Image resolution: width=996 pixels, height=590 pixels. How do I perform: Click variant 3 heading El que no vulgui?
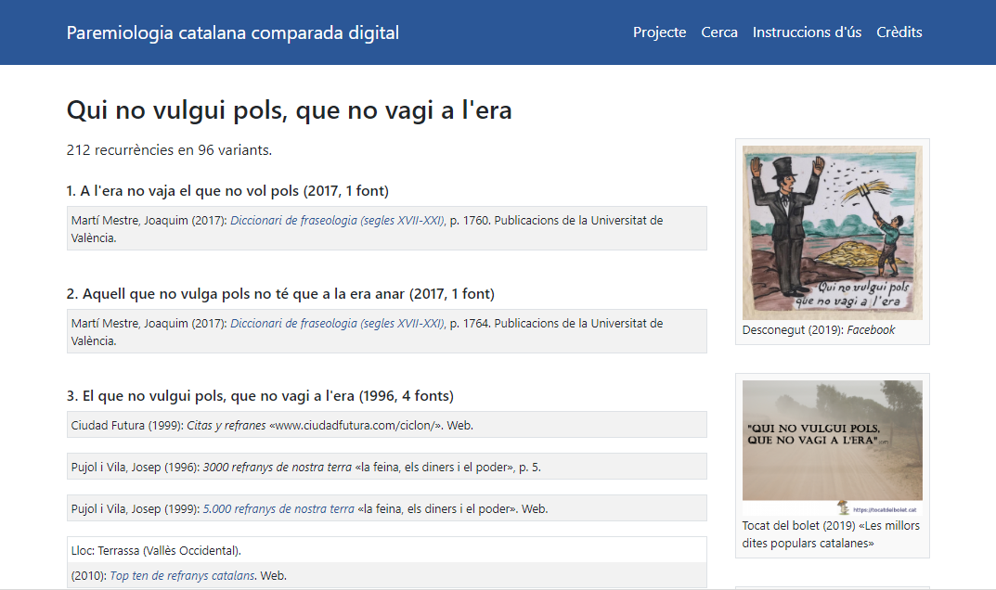pos(260,396)
